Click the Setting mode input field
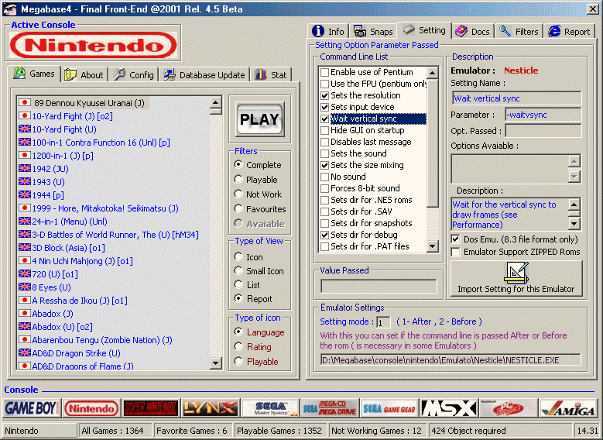This screenshot has height=440, width=603. (x=383, y=321)
